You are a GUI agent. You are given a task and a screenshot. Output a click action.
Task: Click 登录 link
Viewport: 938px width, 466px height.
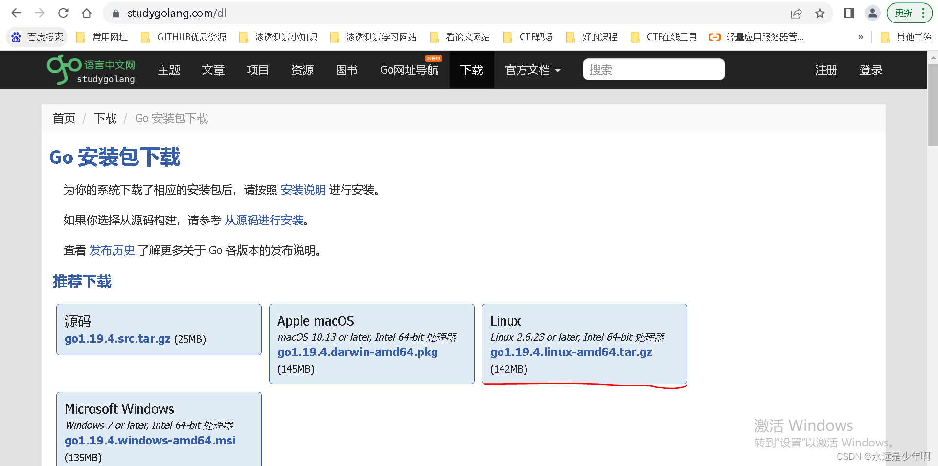pyautogui.click(x=871, y=70)
